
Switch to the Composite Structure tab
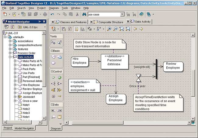click(x=109, y=22)
